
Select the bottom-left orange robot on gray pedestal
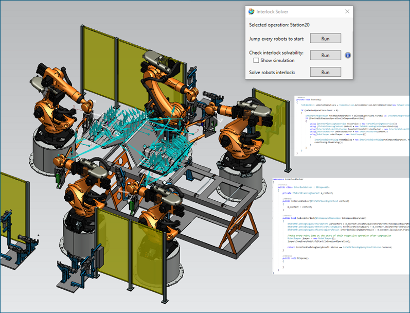click(x=82, y=201)
